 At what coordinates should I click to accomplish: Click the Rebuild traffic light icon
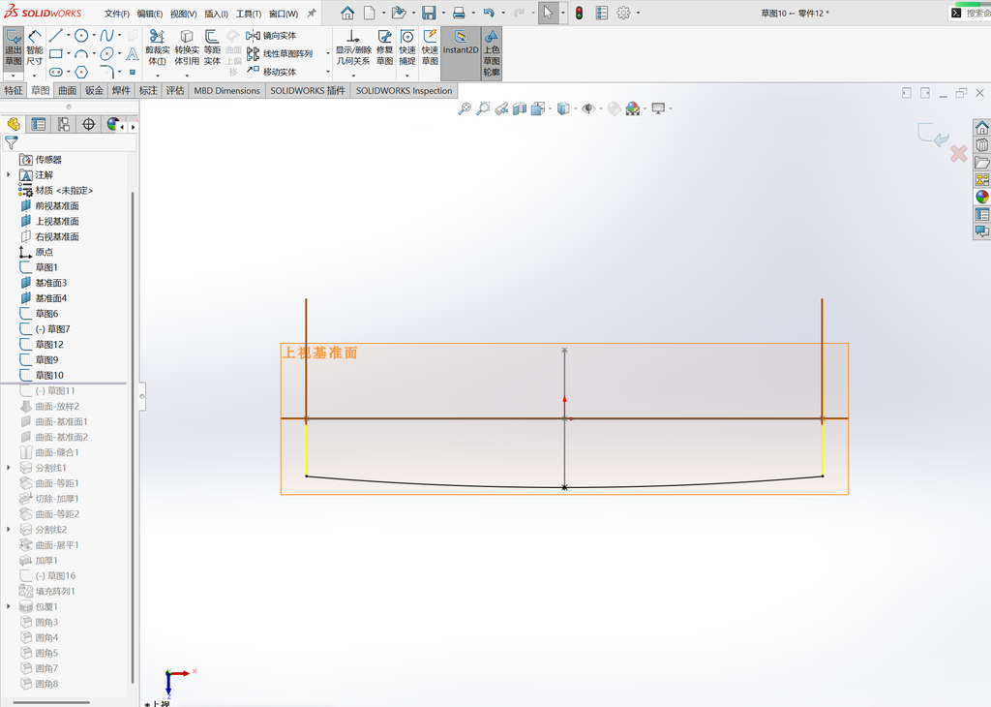[579, 13]
